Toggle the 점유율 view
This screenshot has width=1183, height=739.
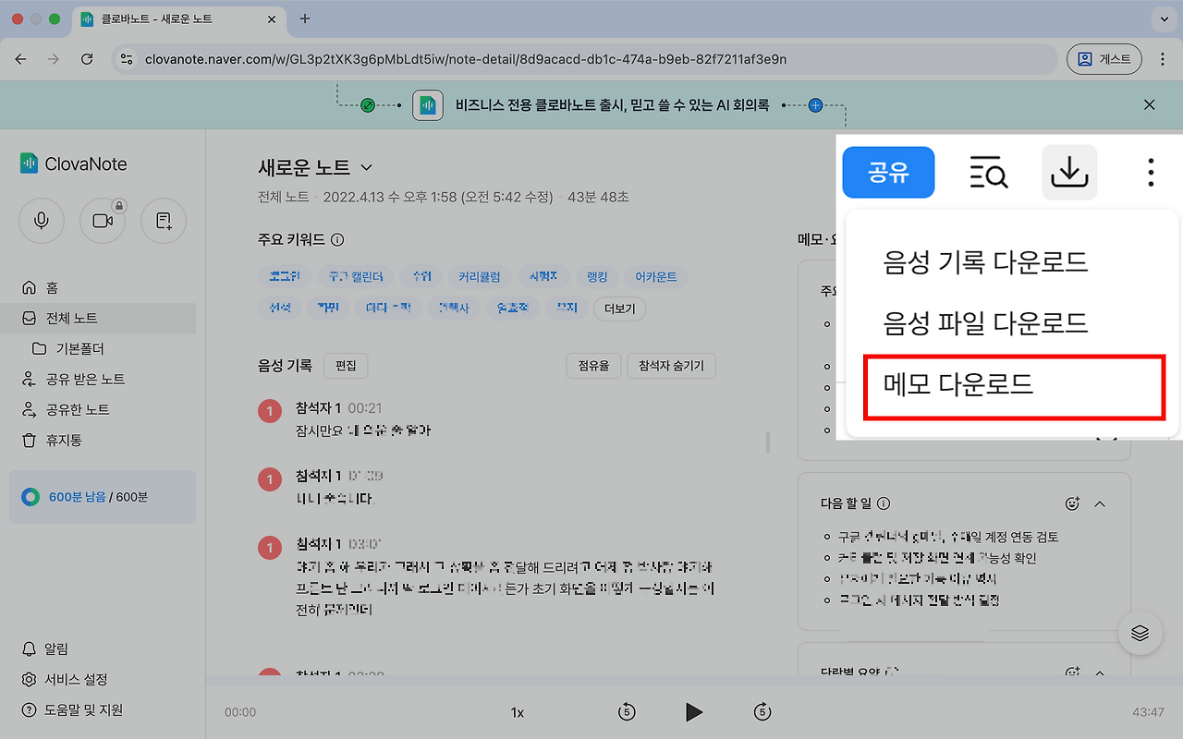click(x=593, y=366)
